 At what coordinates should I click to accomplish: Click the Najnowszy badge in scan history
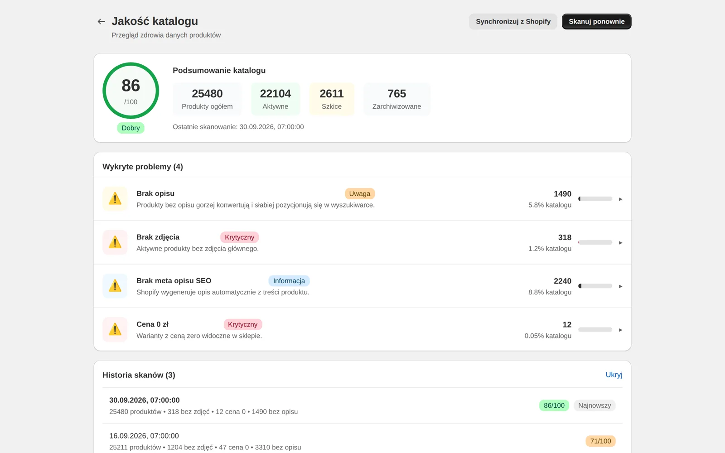point(594,405)
